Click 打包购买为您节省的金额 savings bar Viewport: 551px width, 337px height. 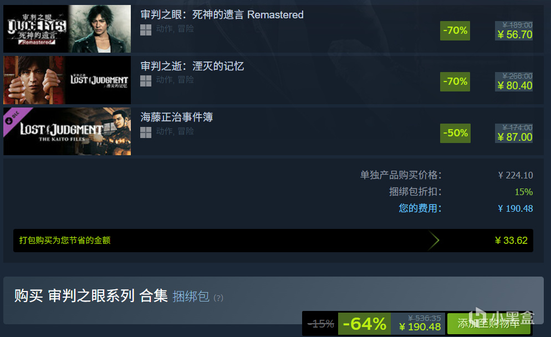273,241
